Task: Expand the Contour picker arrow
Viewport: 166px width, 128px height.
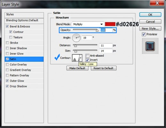Action: (x=81, y=58)
